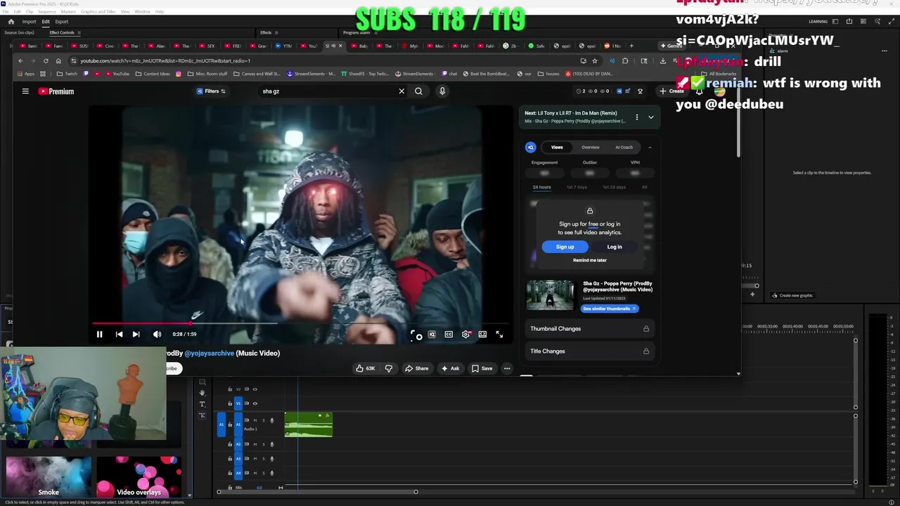Collapse the analytics panel chevron
The image size is (900, 506).
tap(650, 148)
